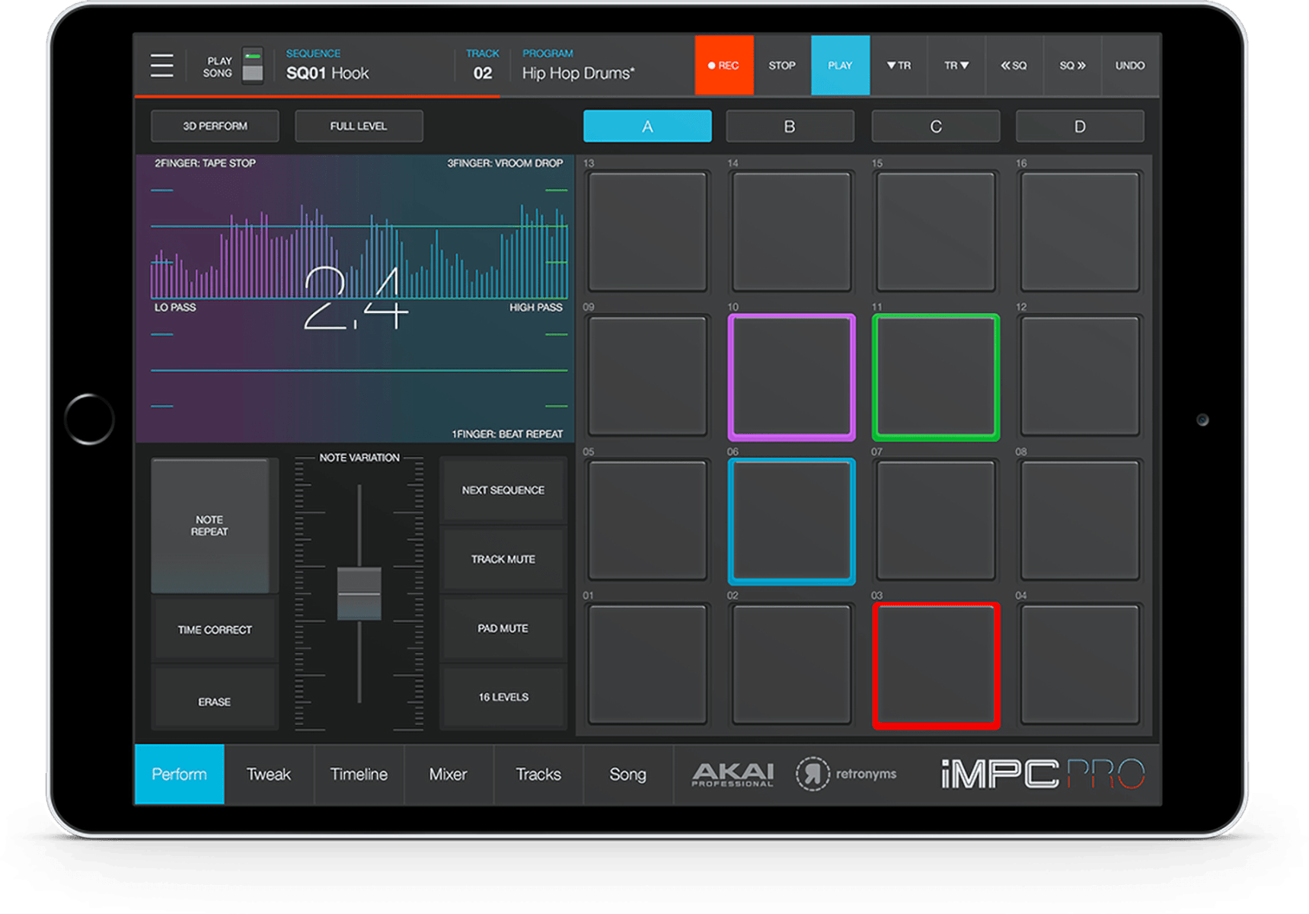
Task: Click the Track Mute button
Action: 503,560
